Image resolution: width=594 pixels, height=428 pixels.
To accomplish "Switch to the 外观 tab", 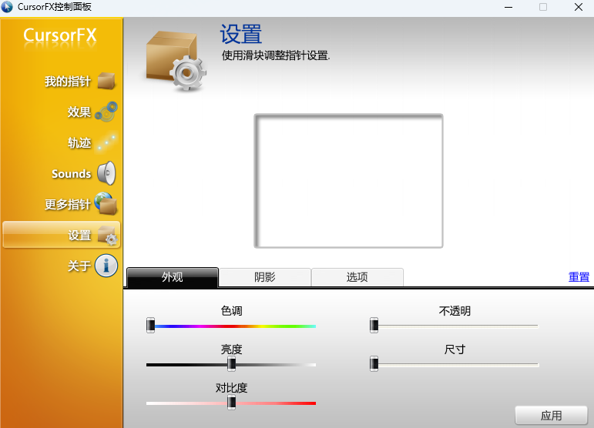I will pos(173,277).
